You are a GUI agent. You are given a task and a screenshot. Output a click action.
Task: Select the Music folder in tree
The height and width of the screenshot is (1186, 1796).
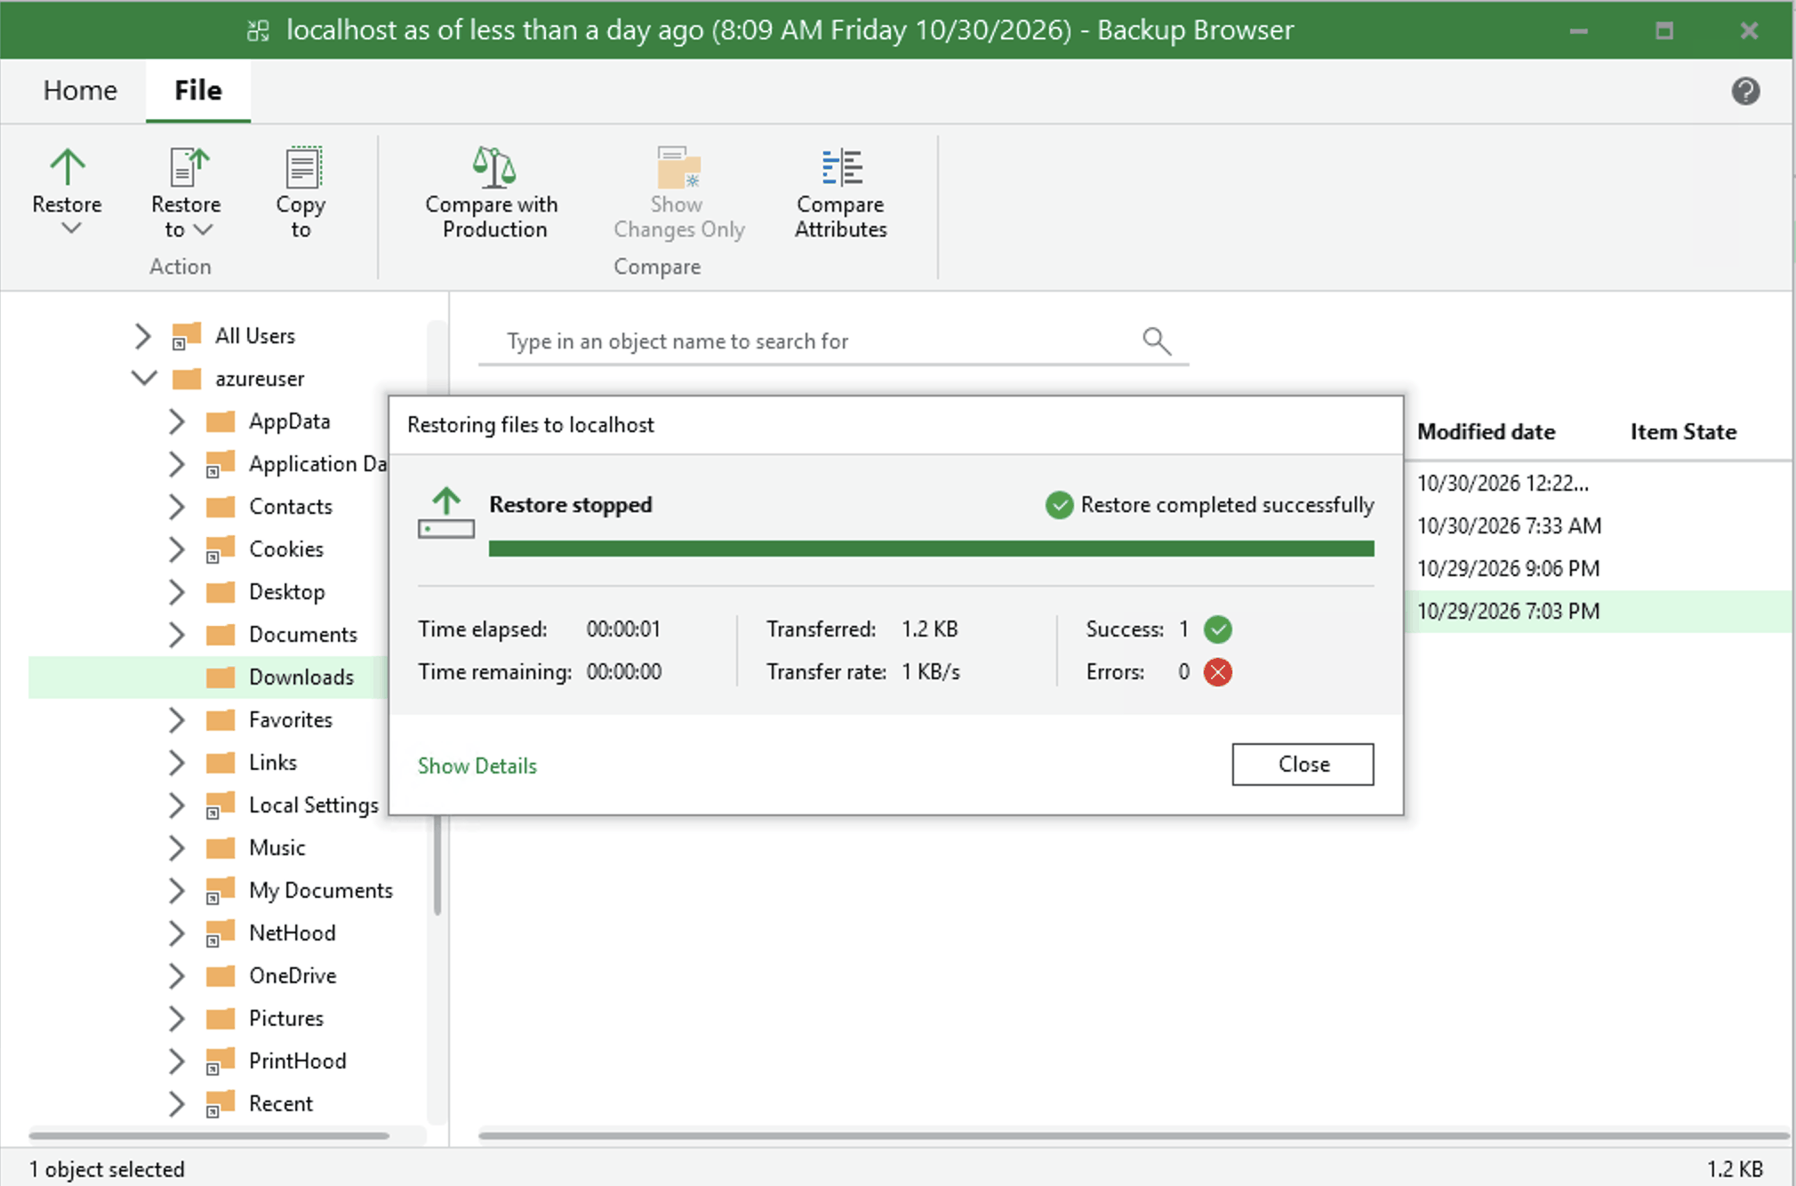[x=277, y=848]
